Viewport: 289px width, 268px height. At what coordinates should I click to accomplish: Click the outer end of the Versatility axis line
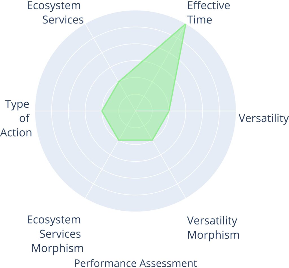[235, 111]
